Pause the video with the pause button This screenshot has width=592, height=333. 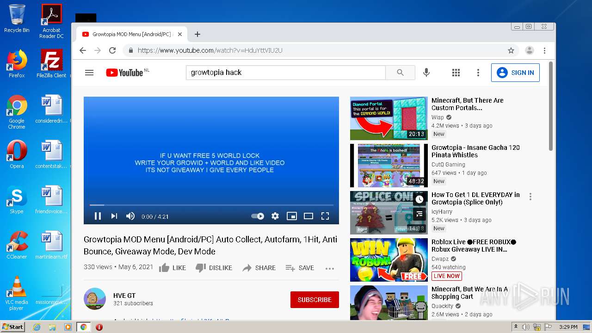pyautogui.click(x=98, y=216)
